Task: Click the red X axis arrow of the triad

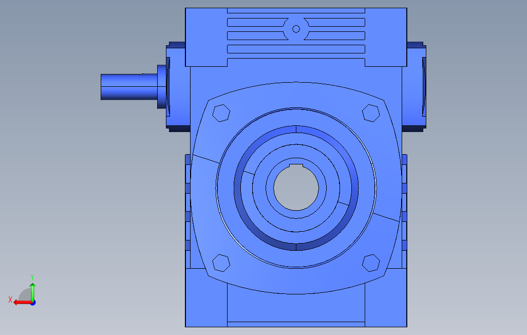Action: point(22,303)
